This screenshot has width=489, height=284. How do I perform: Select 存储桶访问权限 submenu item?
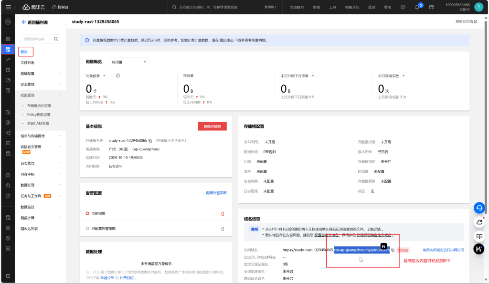39,106
